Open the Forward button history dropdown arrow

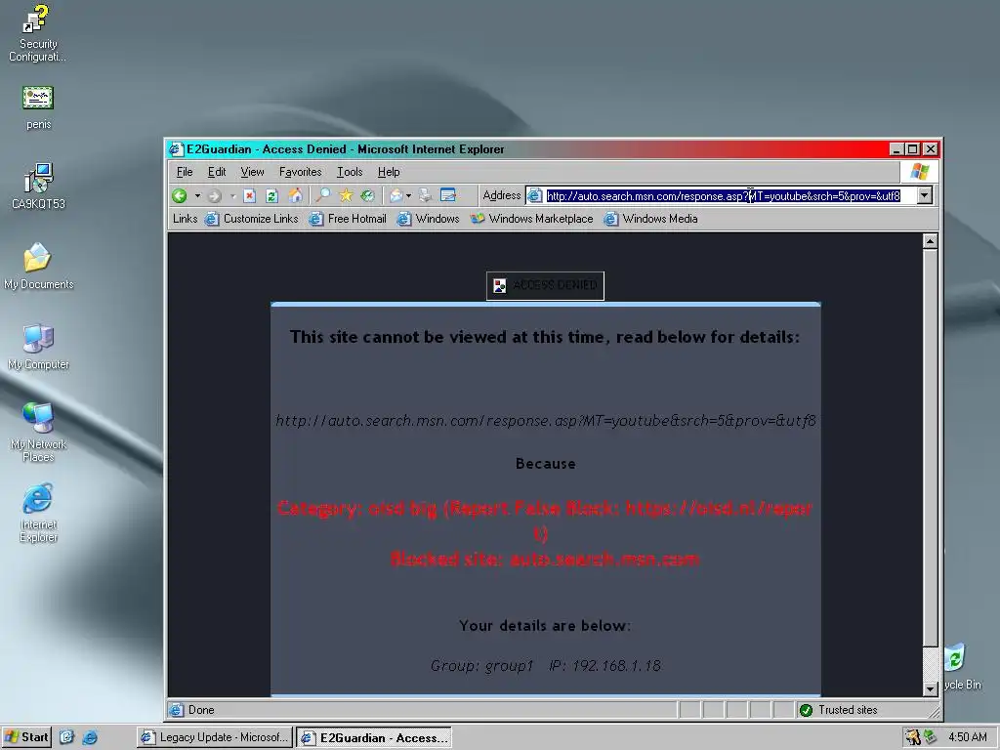(232, 195)
